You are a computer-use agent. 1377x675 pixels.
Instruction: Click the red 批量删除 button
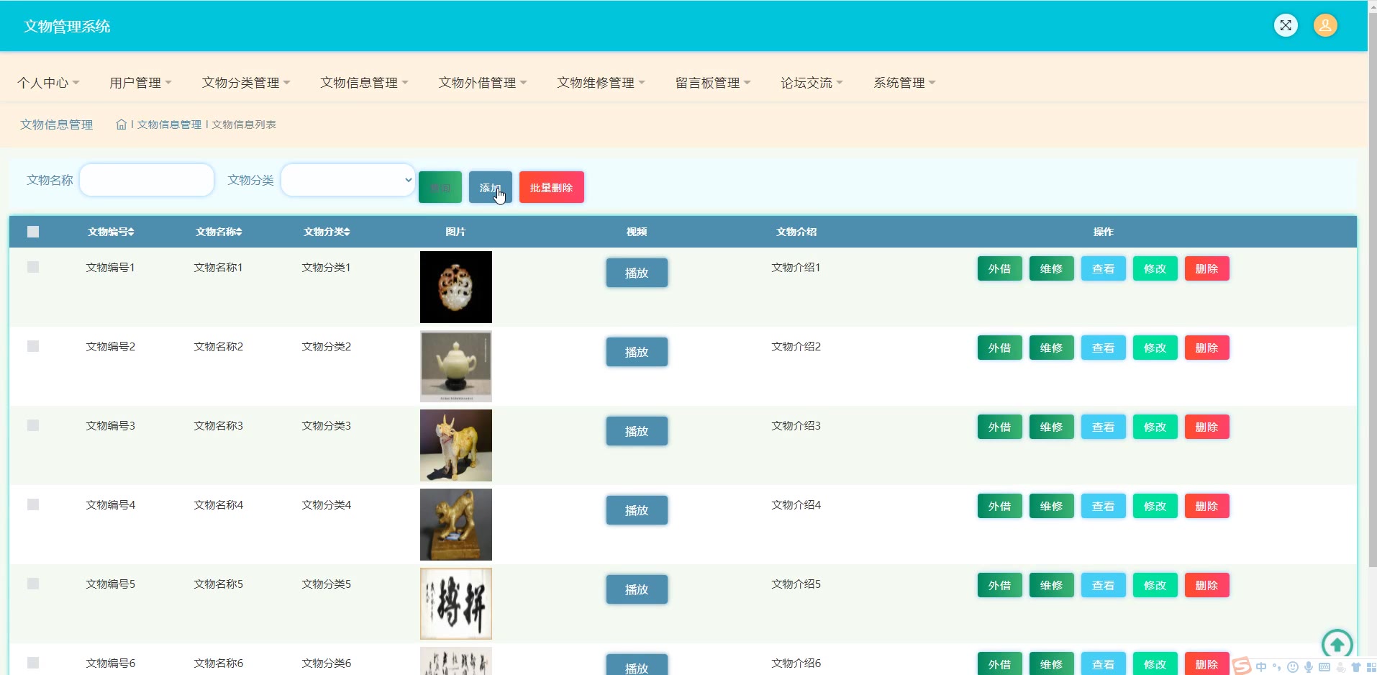552,187
